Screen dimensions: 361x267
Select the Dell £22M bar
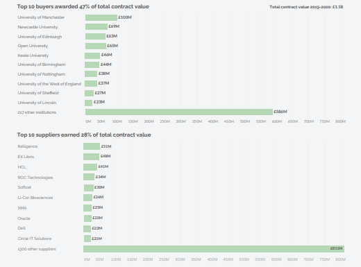coord(87,229)
